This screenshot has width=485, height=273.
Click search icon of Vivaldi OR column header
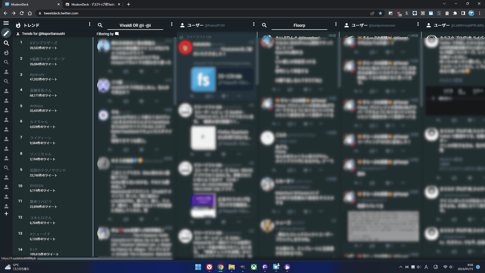(x=100, y=25)
